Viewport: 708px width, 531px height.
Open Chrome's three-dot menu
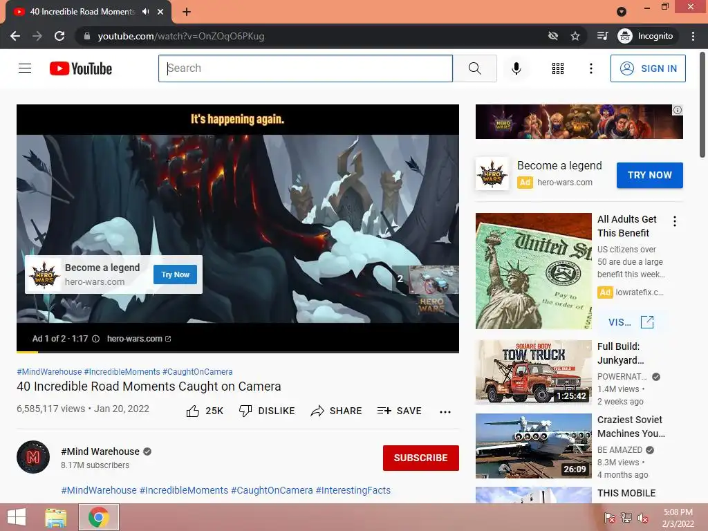tap(693, 36)
